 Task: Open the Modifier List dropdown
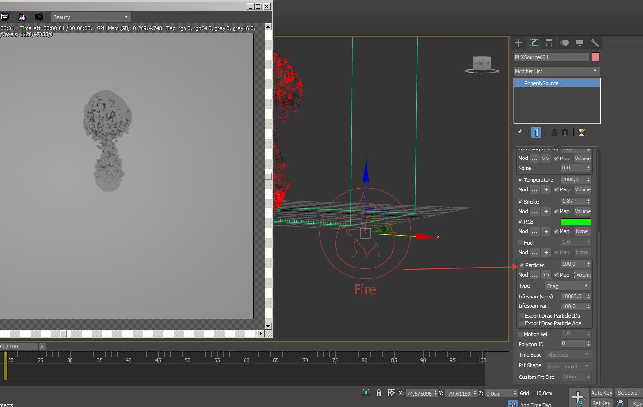556,71
